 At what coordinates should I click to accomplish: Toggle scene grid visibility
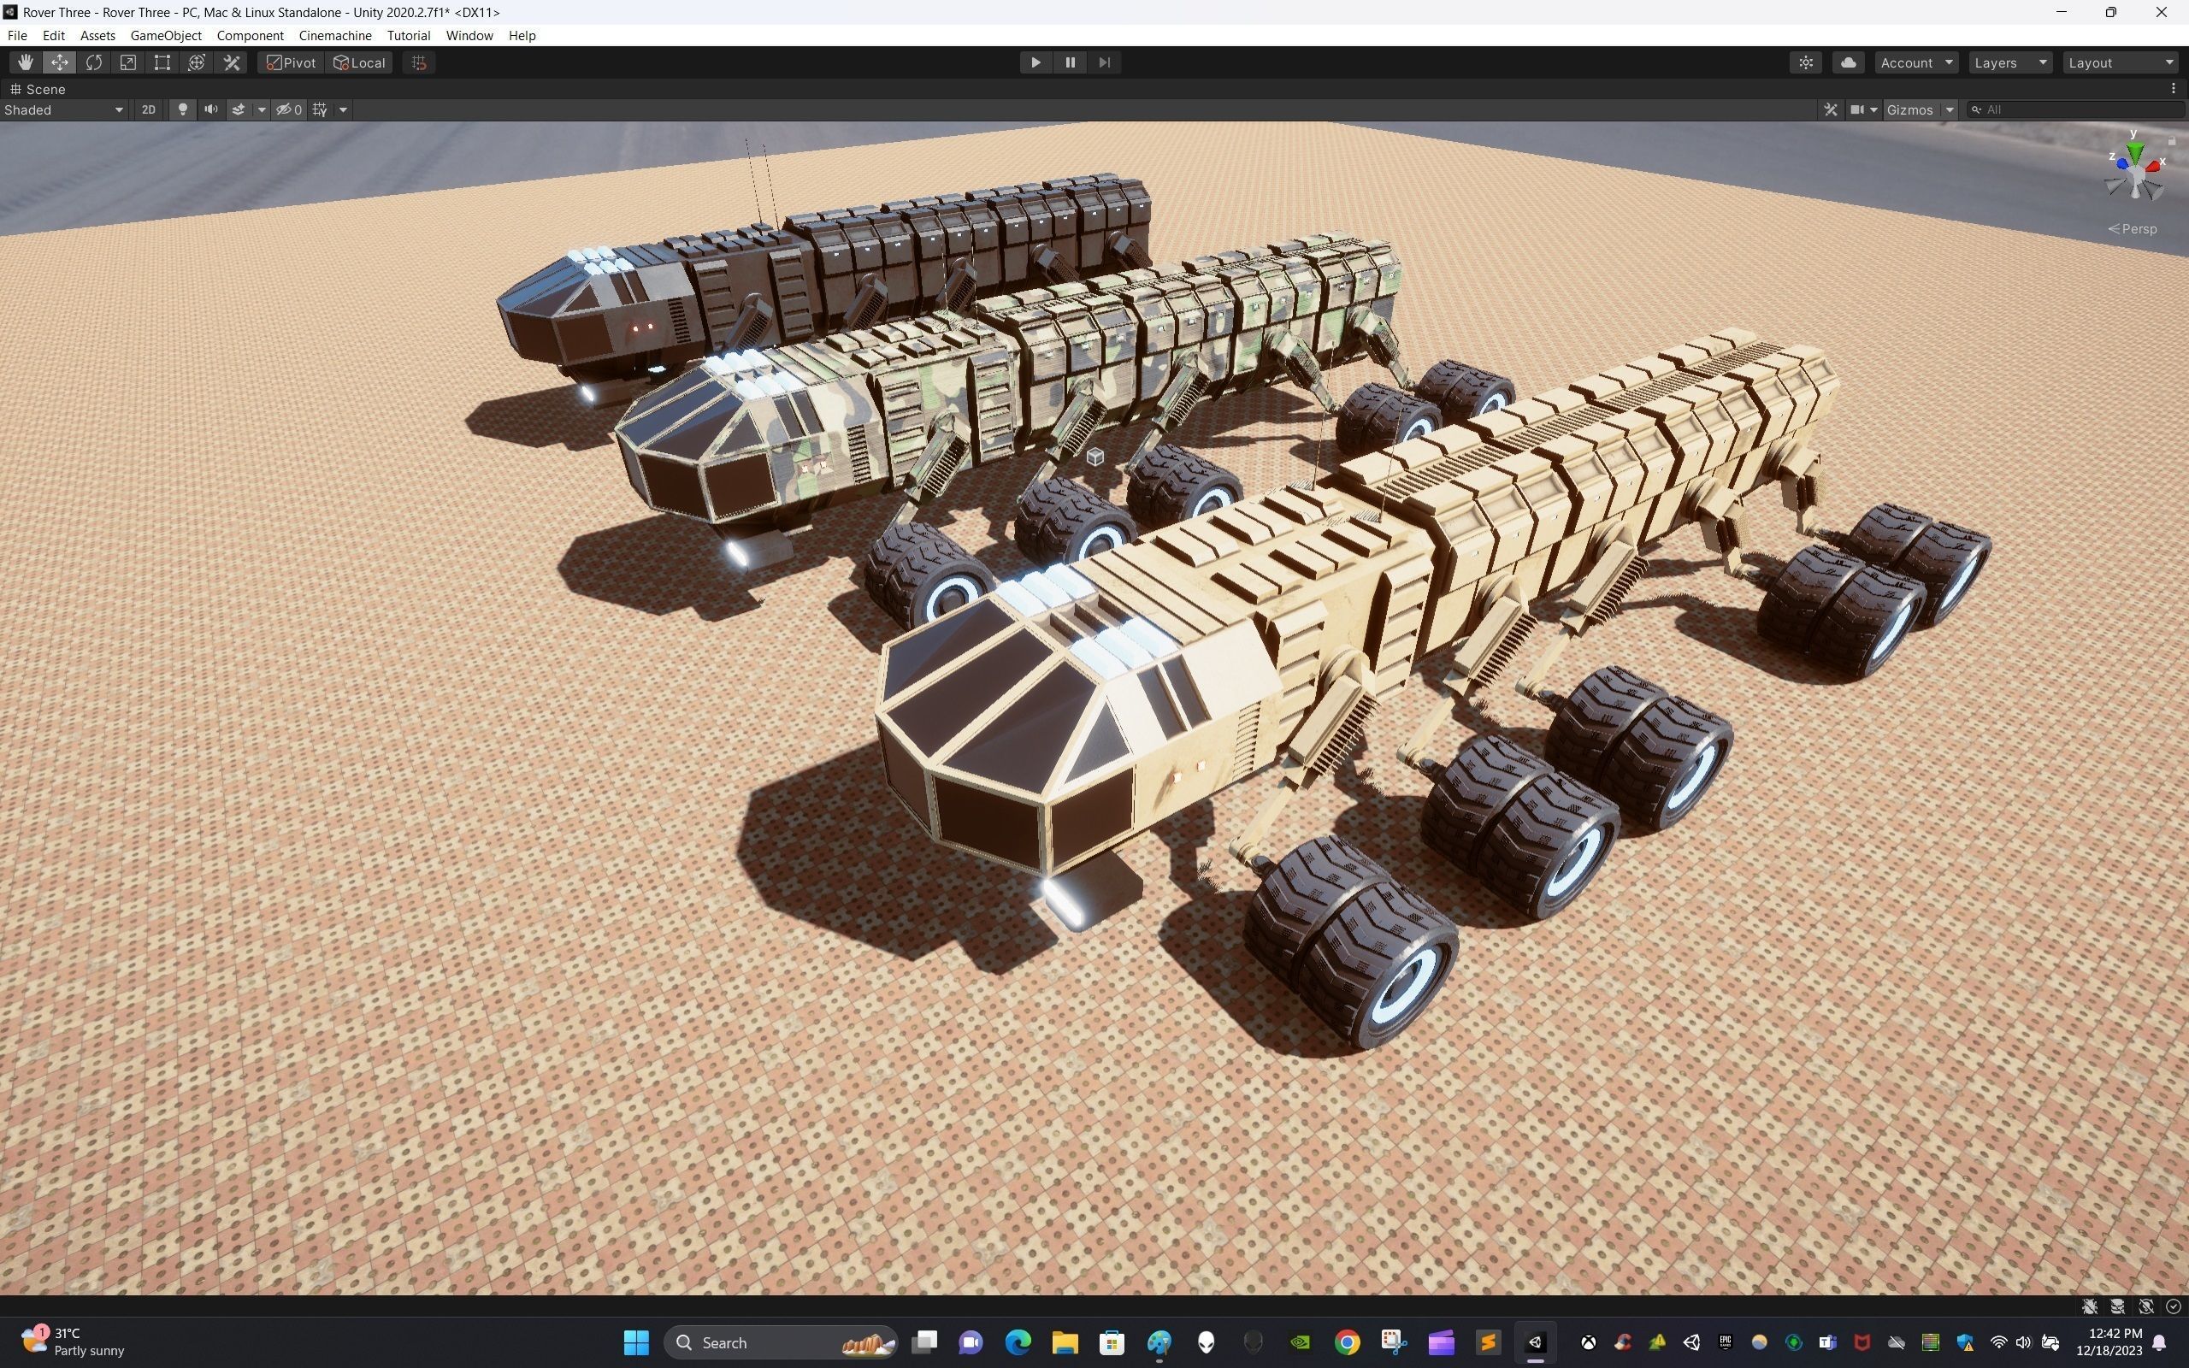pyautogui.click(x=319, y=109)
